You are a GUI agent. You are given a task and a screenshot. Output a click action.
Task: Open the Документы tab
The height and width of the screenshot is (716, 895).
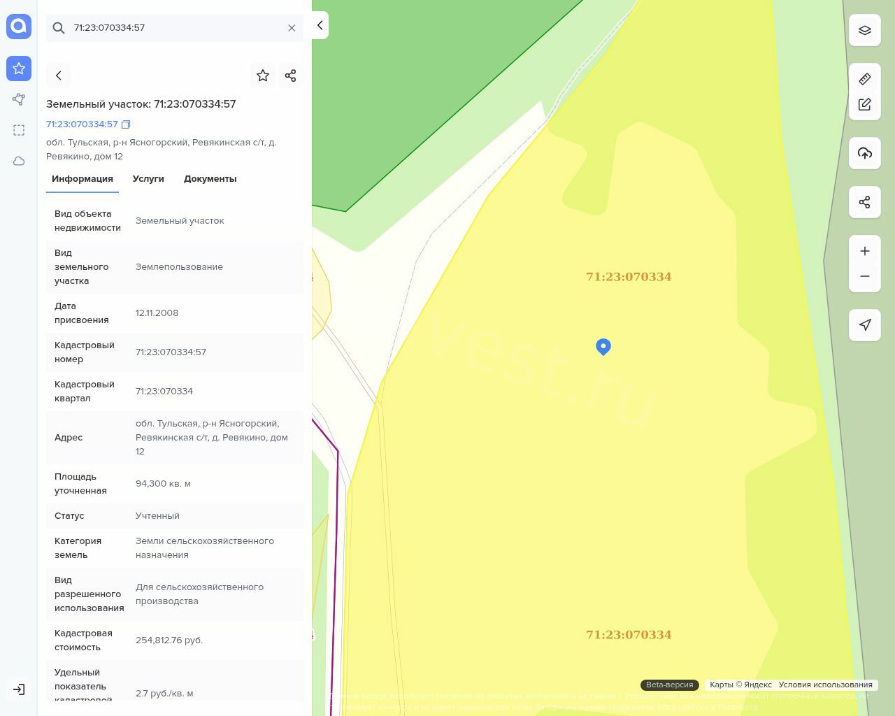[210, 179]
